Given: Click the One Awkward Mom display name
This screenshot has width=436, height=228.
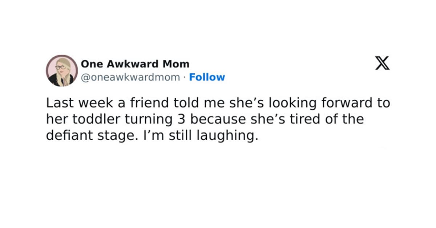Looking at the screenshot, I should point(135,64).
